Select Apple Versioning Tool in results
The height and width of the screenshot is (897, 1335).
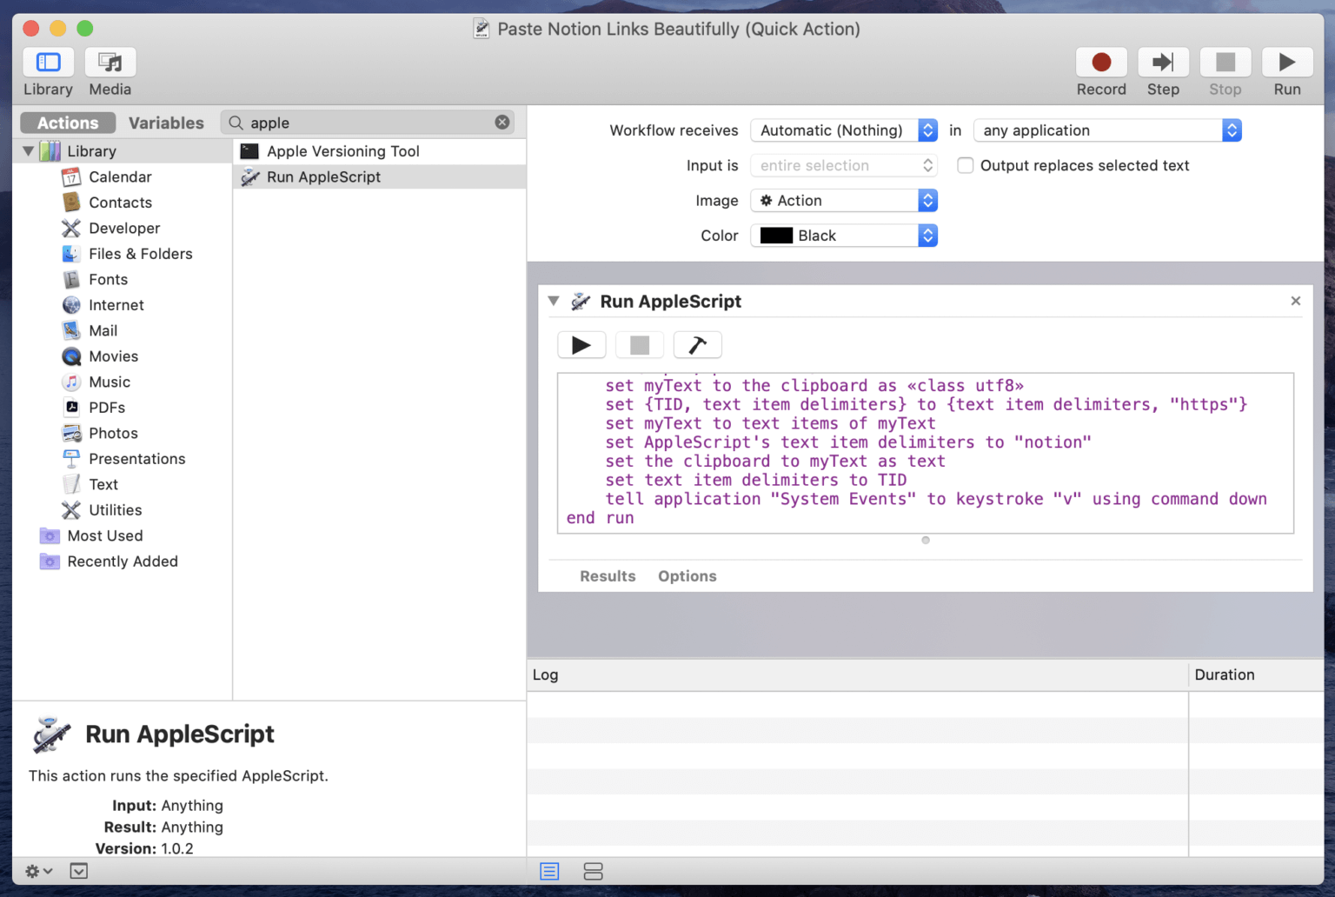click(343, 150)
